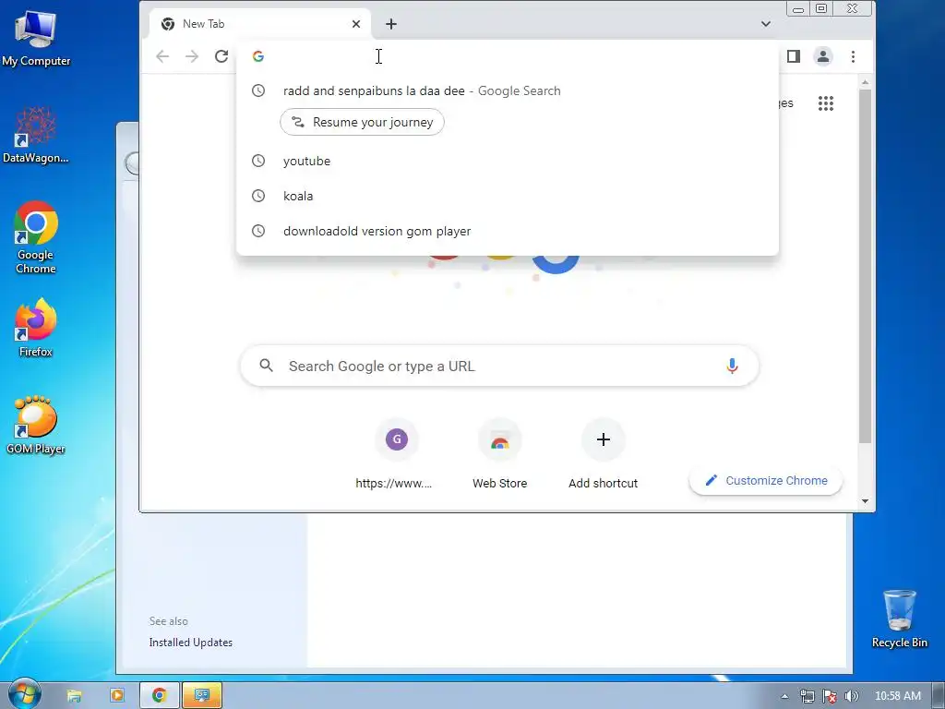Open the https://www... shortcut tile

click(396, 454)
